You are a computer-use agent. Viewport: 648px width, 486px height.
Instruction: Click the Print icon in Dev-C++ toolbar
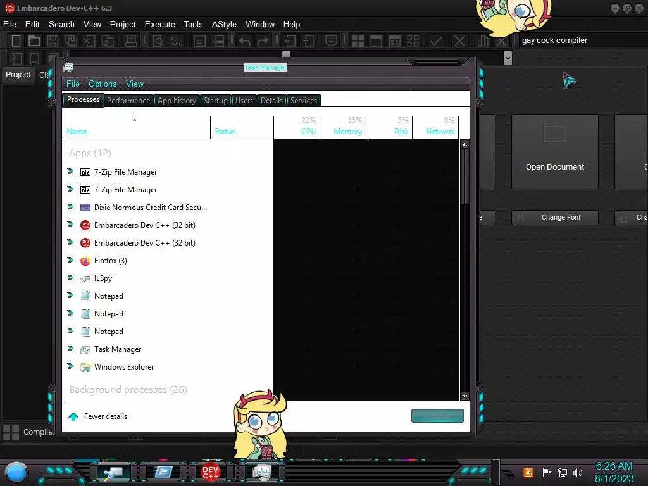coord(131,41)
